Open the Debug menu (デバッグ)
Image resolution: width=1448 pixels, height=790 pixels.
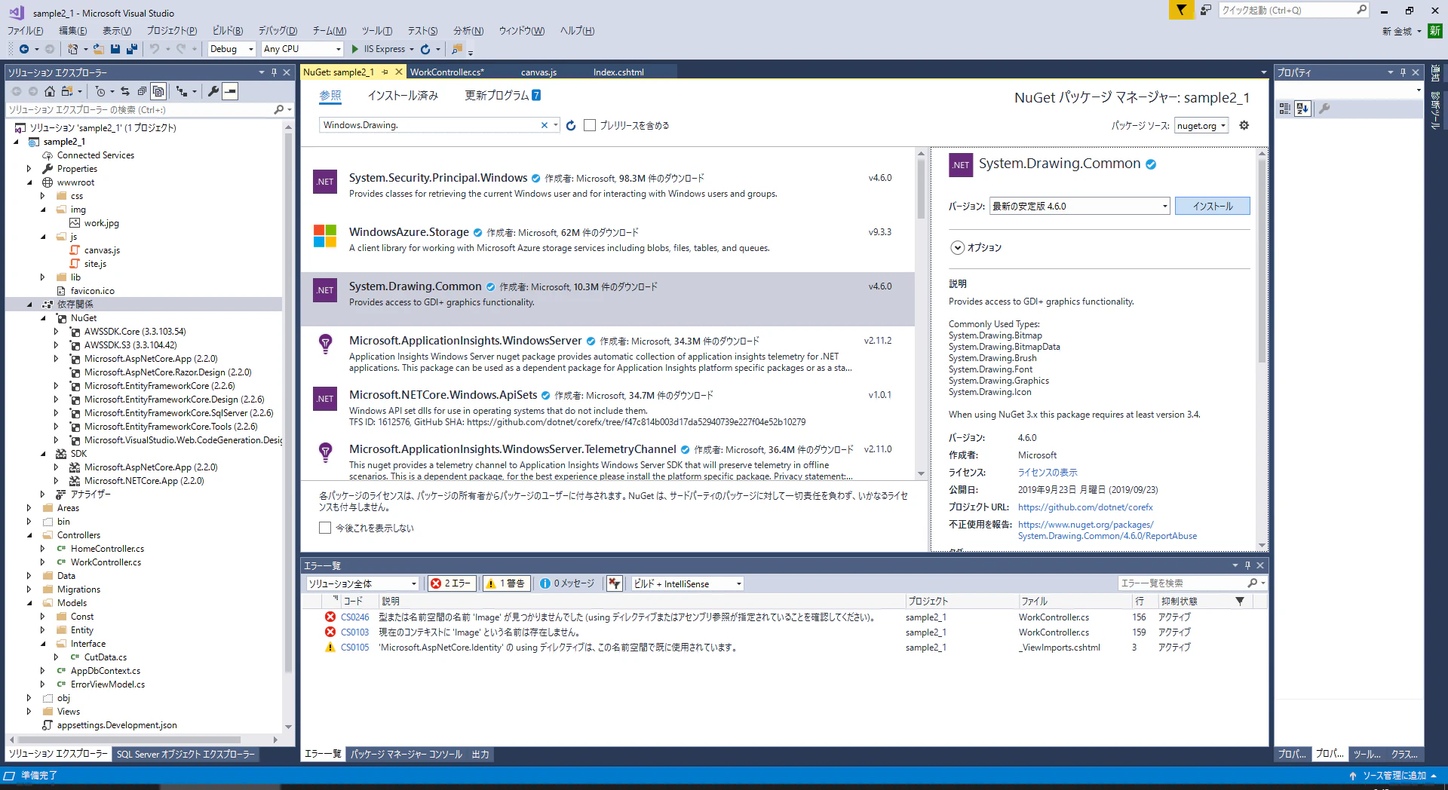pos(278,31)
